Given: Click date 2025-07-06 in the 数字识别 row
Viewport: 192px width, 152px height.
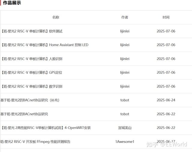Looking at the screenshot, I should pyautogui.click(x=166, y=87).
